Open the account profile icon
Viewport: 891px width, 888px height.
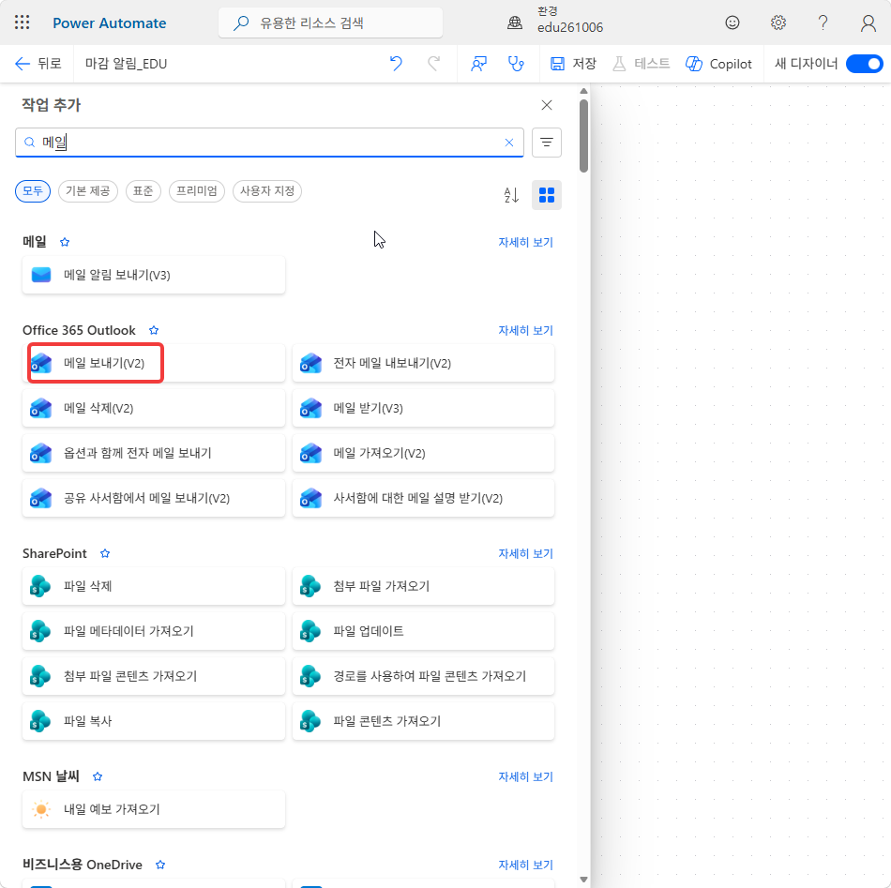[x=868, y=23]
